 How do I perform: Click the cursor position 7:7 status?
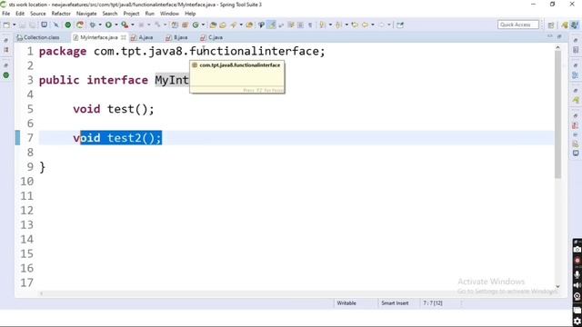[x=433, y=303]
